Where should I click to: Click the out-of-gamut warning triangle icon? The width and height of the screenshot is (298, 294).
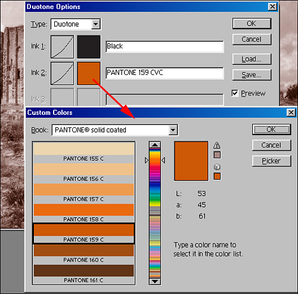pos(217,145)
